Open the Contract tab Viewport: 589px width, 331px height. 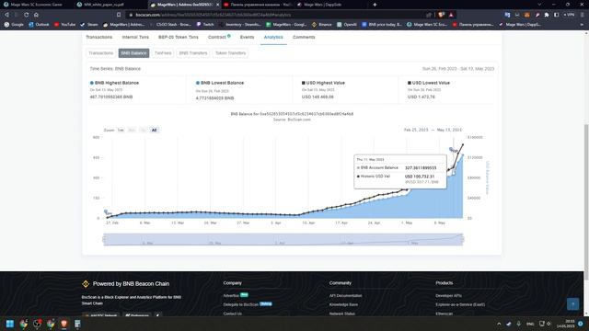click(x=219, y=37)
